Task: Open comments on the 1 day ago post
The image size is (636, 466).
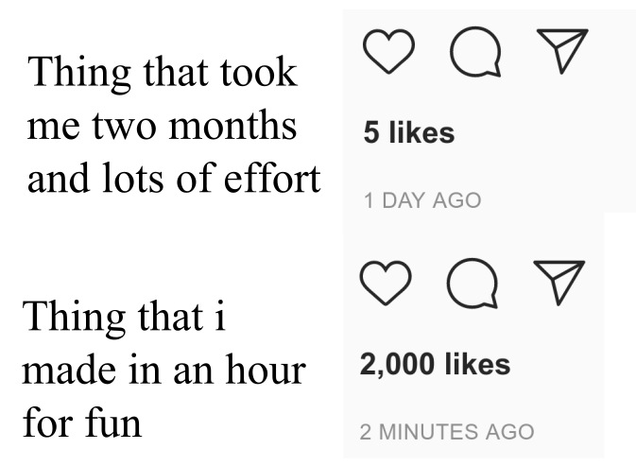Action: [475, 52]
